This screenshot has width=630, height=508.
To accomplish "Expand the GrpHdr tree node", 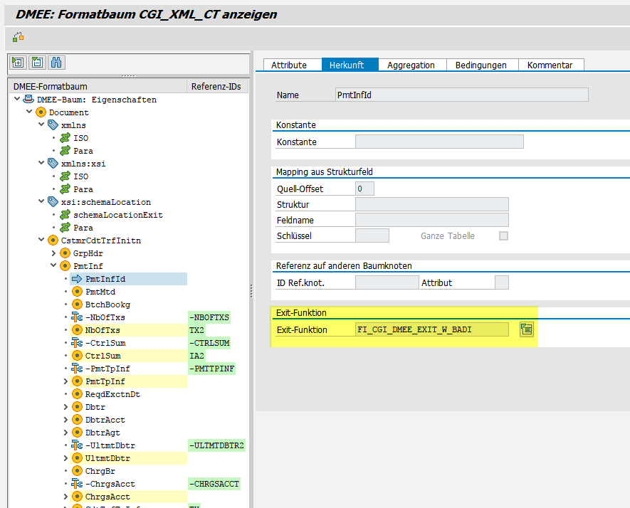I will [x=53, y=253].
